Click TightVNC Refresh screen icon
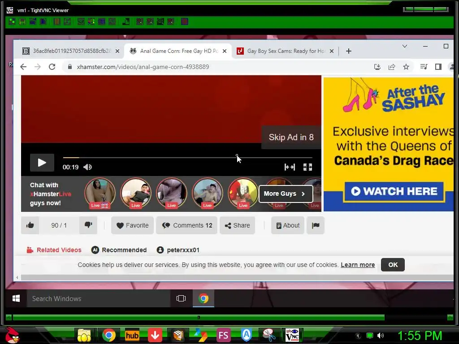The image size is (459, 344). (67, 21)
